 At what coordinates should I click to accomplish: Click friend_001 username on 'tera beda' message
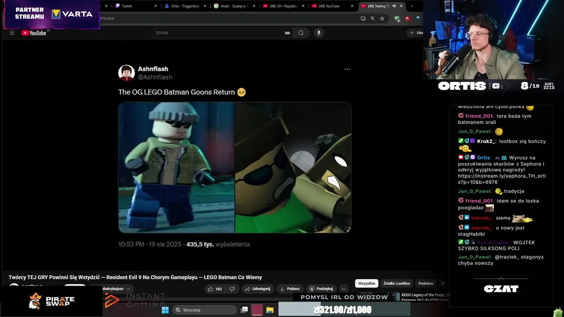coord(479,116)
